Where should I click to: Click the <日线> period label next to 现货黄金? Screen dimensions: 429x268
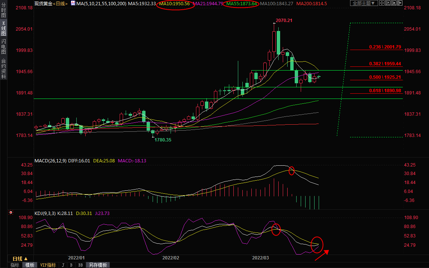click(x=61, y=3)
